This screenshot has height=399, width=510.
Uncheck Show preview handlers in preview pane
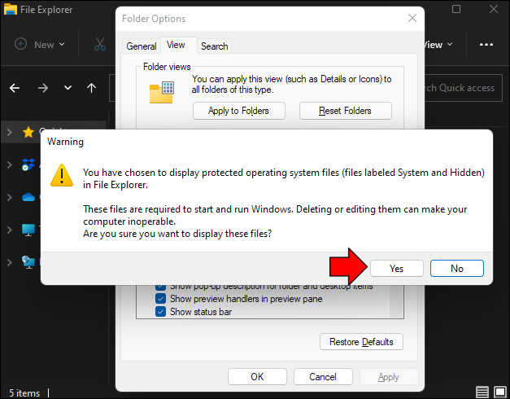160,299
